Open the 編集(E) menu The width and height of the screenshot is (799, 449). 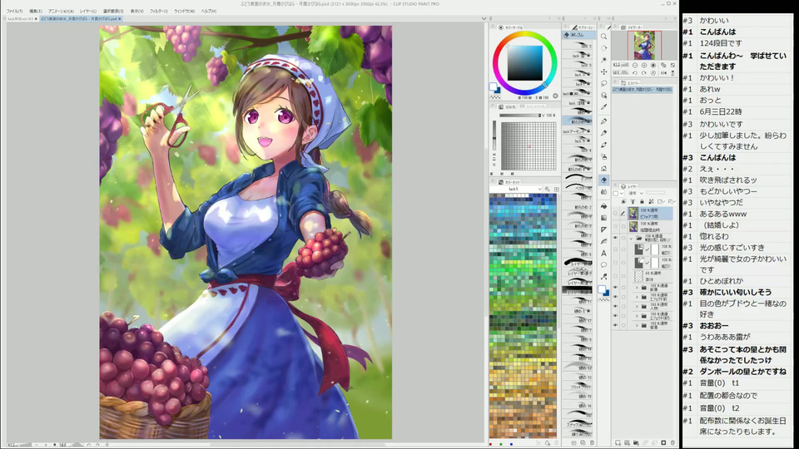point(36,11)
